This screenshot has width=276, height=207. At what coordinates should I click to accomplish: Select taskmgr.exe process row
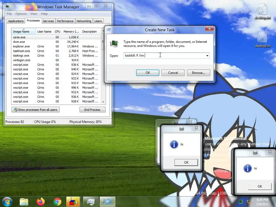point(56,56)
